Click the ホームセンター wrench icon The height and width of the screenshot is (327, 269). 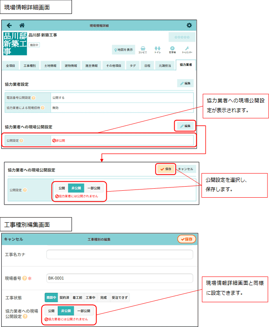tap(187, 50)
